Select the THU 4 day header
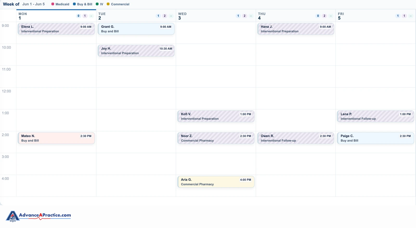The width and height of the screenshot is (416, 228). 296,16
